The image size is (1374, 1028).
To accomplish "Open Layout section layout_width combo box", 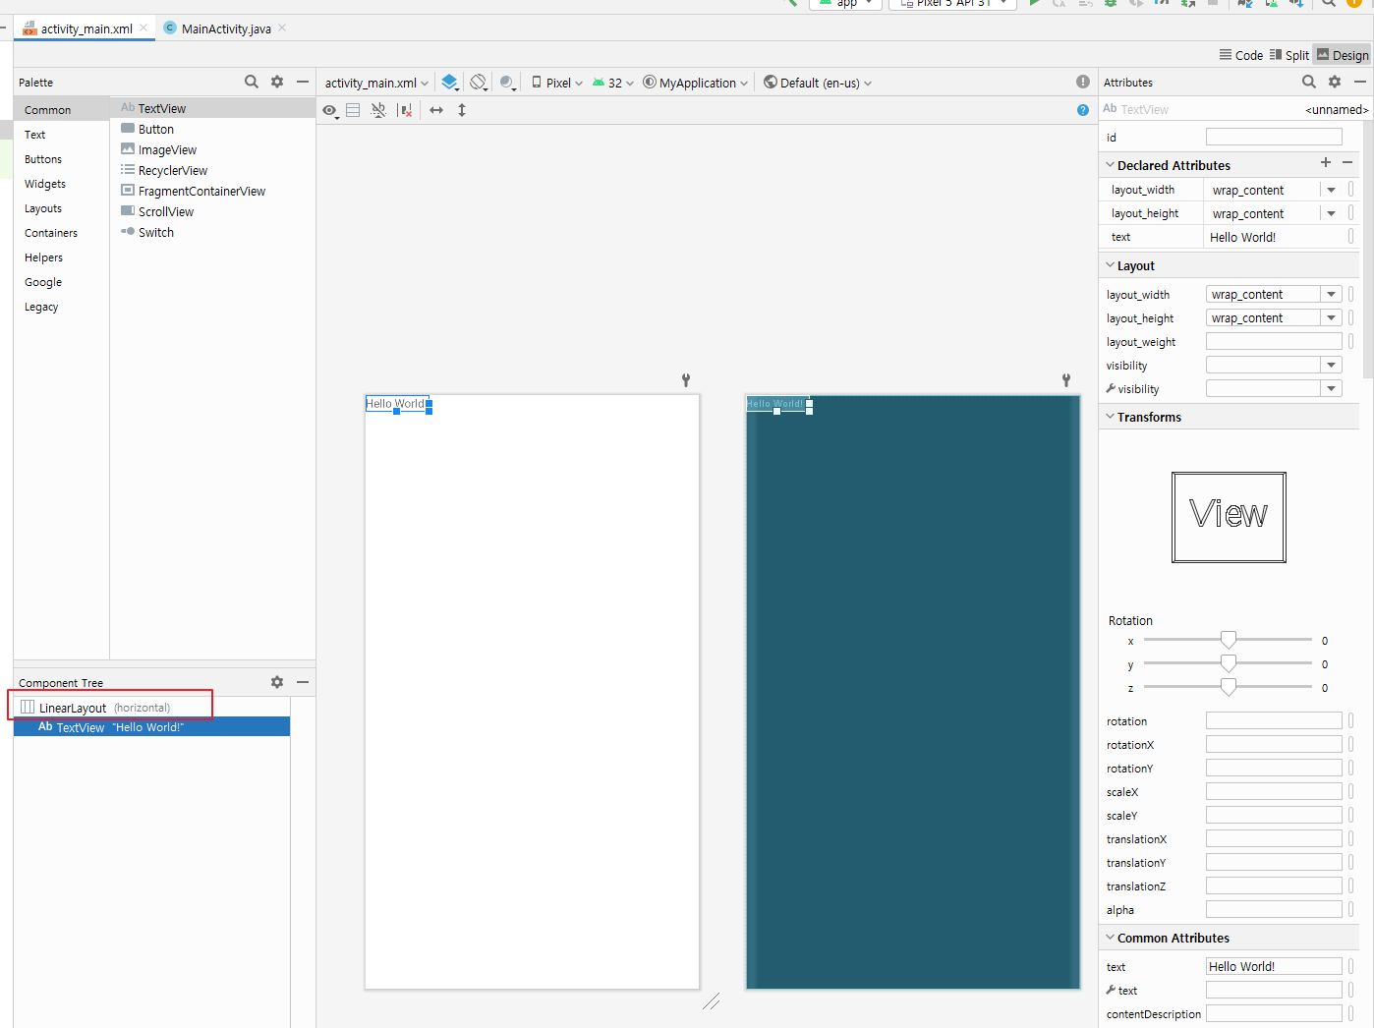I will 1274,294.
